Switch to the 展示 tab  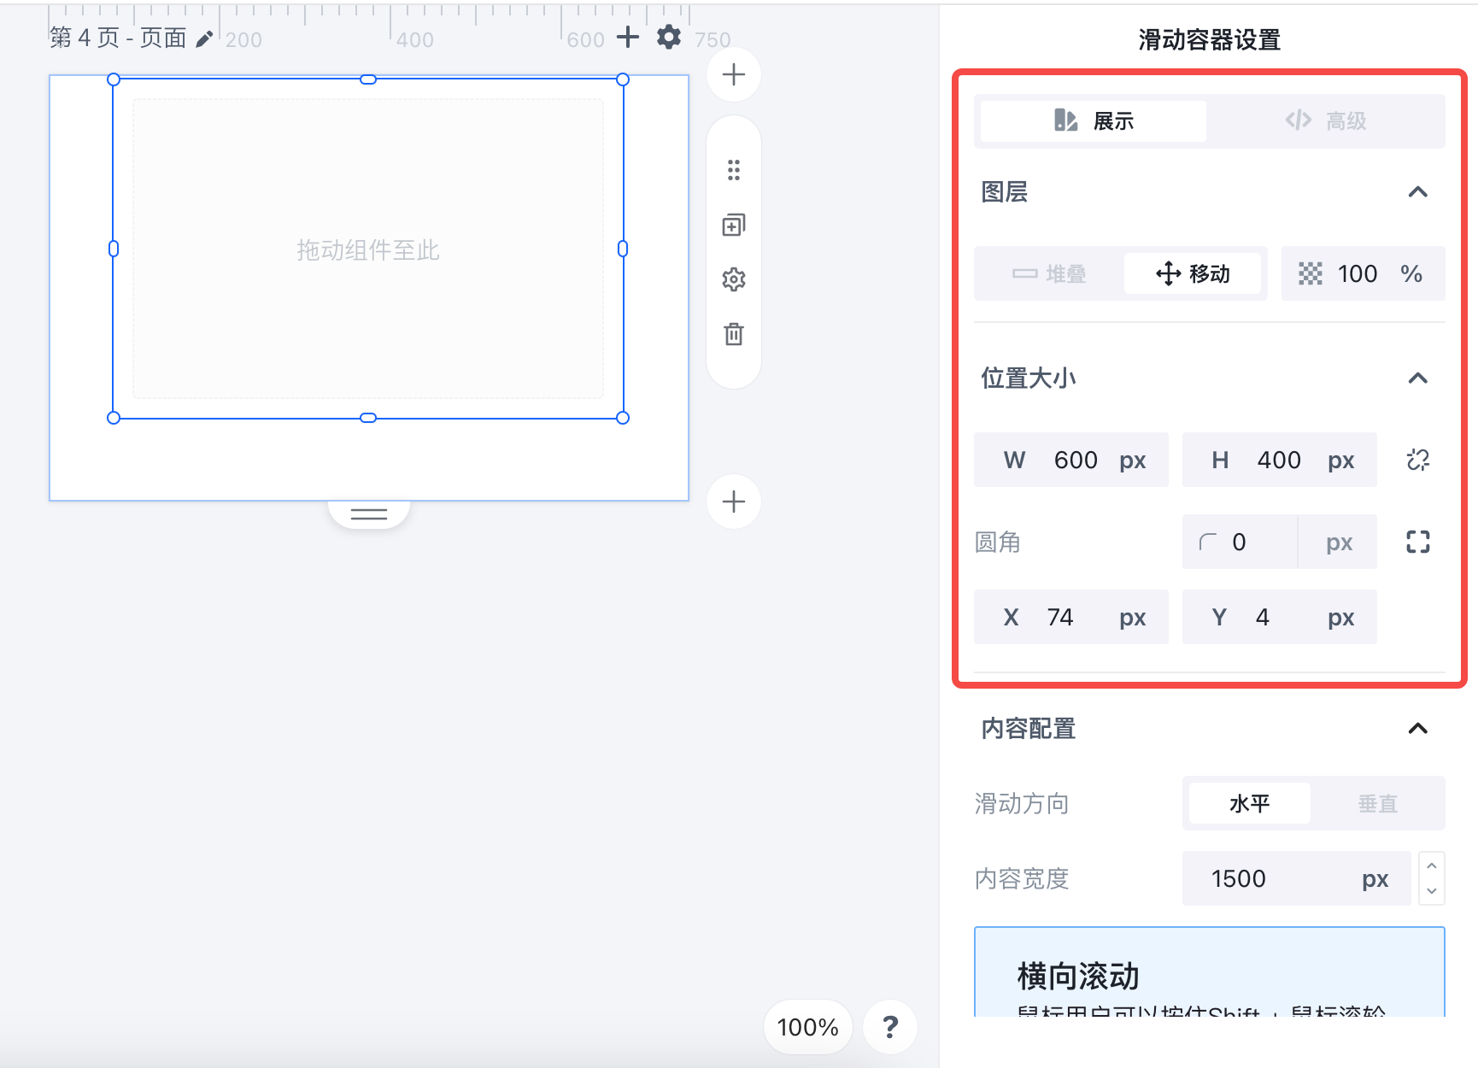click(x=1094, y=121)
